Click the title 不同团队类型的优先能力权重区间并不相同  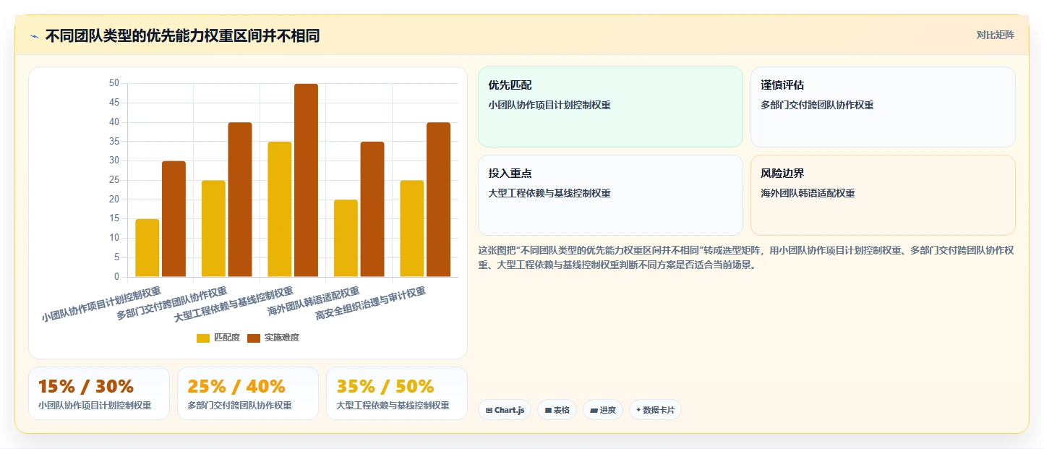182,35
